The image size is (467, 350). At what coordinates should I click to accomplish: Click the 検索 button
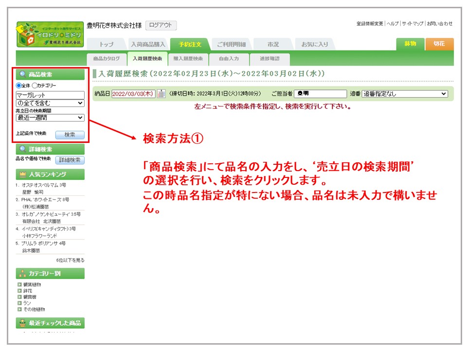click(70, 135)
